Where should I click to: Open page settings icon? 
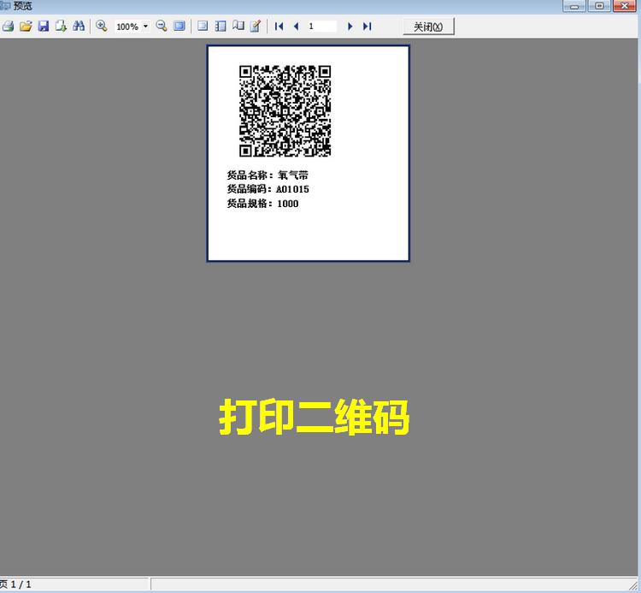point(203,27)
